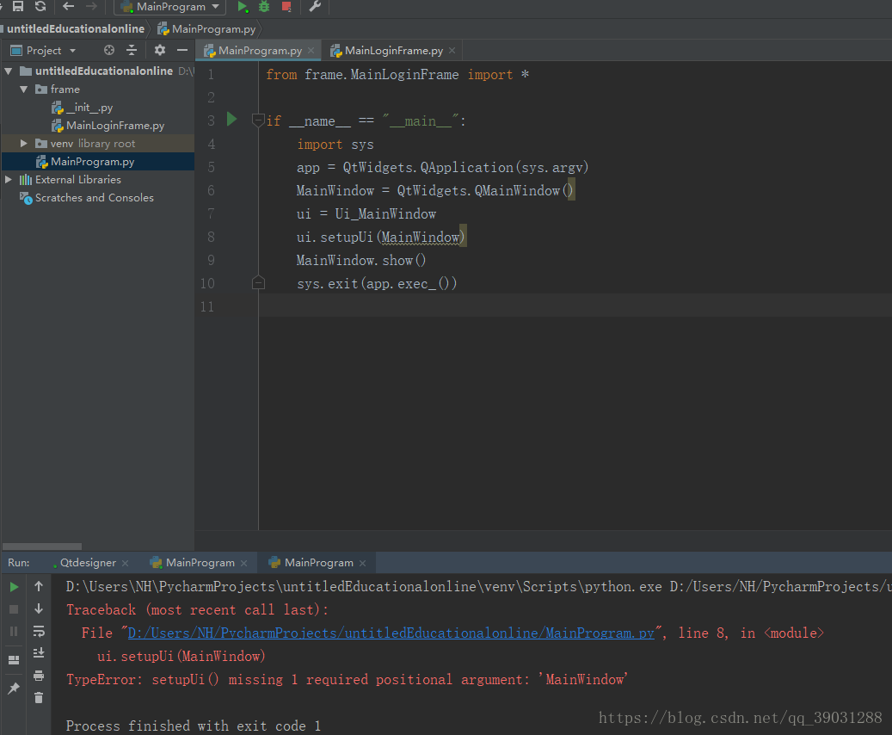The width and height of the screenshot is (892, 735).
Task: Run MainProgram with the green play icon
Action: pos(243,7)
